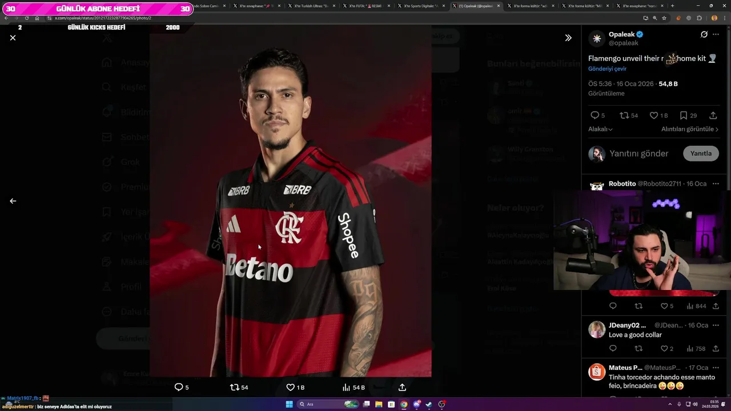
Task: Reply to JDeany02's comment
Action: pos(613,348)
